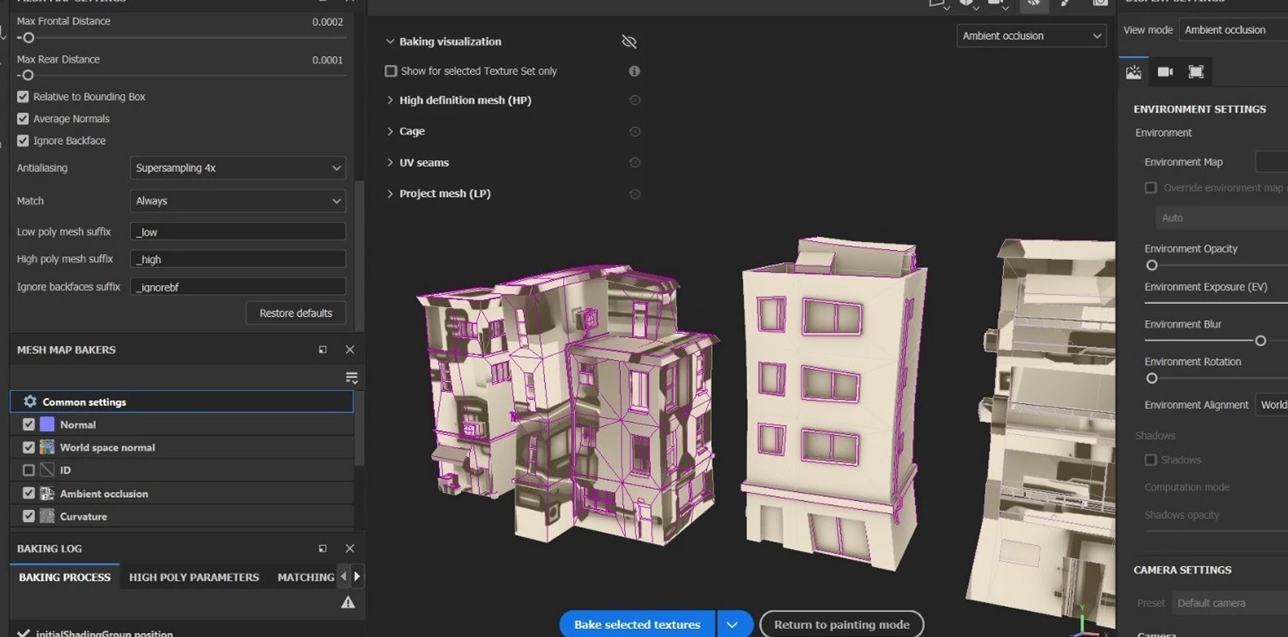Click the Curvature baker thumbnail icon
This screenshot has height=637, width=1288.
[47, 516]
